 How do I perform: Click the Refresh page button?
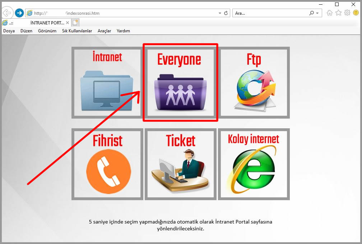[226, 13]
